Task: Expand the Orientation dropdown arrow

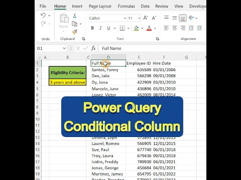Action: coord(196,18)
